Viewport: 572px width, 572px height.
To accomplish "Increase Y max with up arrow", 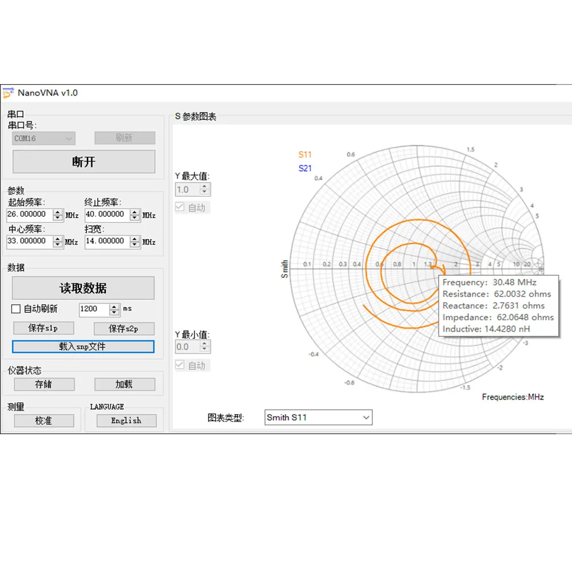I will 205,187.
